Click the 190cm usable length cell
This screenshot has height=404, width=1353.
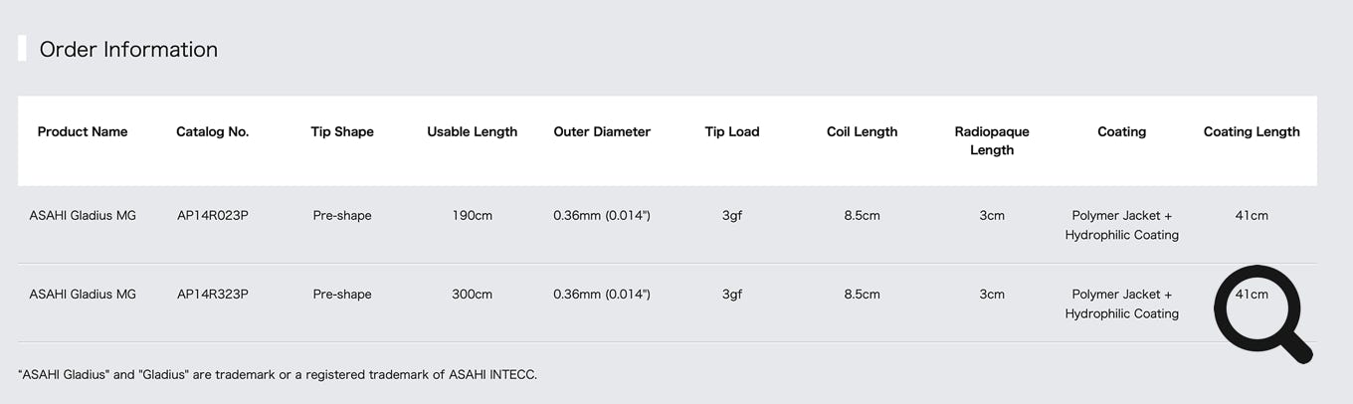tap(473, 215)
